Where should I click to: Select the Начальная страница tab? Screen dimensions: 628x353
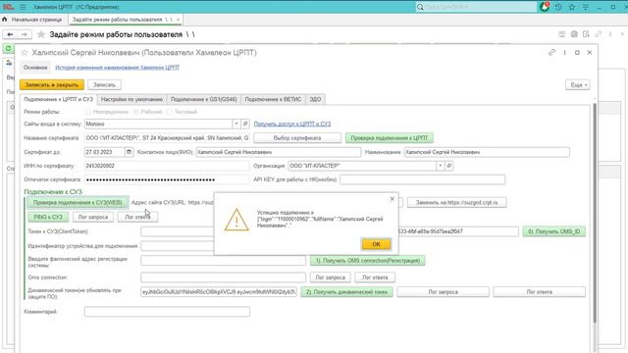[x=32, y=20]
